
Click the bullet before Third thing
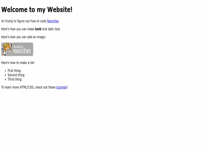pos(5,80)
